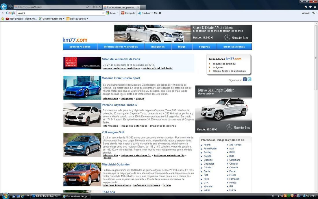Click the search magnifier in the address bar
The image size is (318, 199).
[x=87, y=7]
